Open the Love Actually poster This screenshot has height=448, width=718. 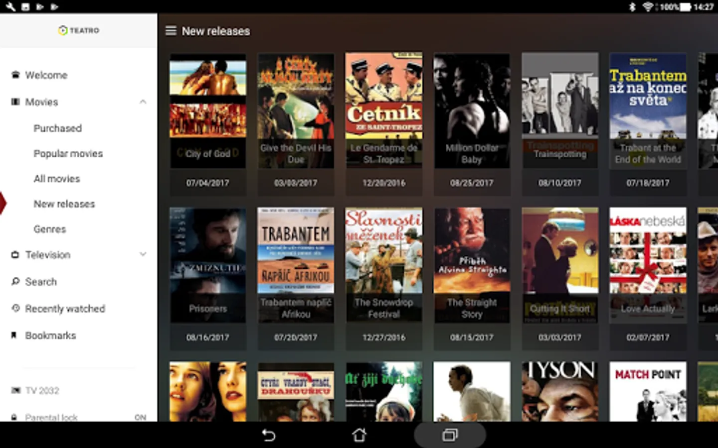648,265
